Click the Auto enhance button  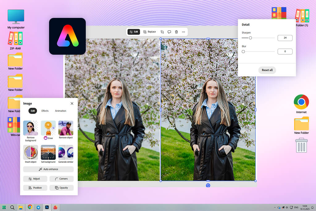(x=48, y=169)
